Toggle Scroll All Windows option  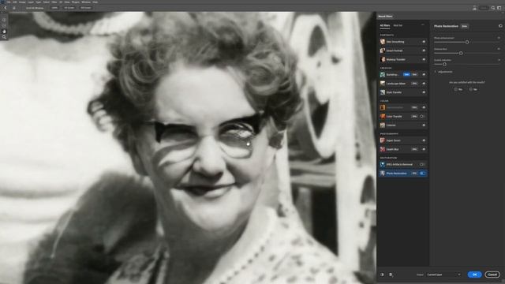(x=35, y=8)
